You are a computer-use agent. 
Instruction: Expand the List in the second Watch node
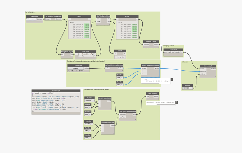[118, 23]
